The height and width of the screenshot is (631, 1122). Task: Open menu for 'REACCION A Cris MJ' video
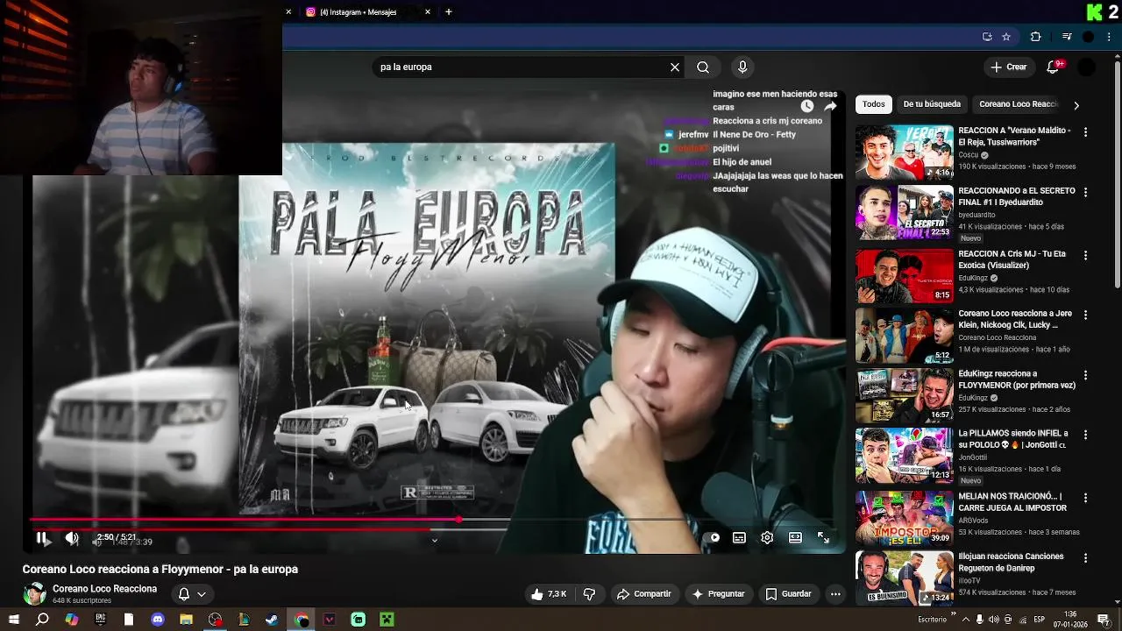[x=1085, y=256]
